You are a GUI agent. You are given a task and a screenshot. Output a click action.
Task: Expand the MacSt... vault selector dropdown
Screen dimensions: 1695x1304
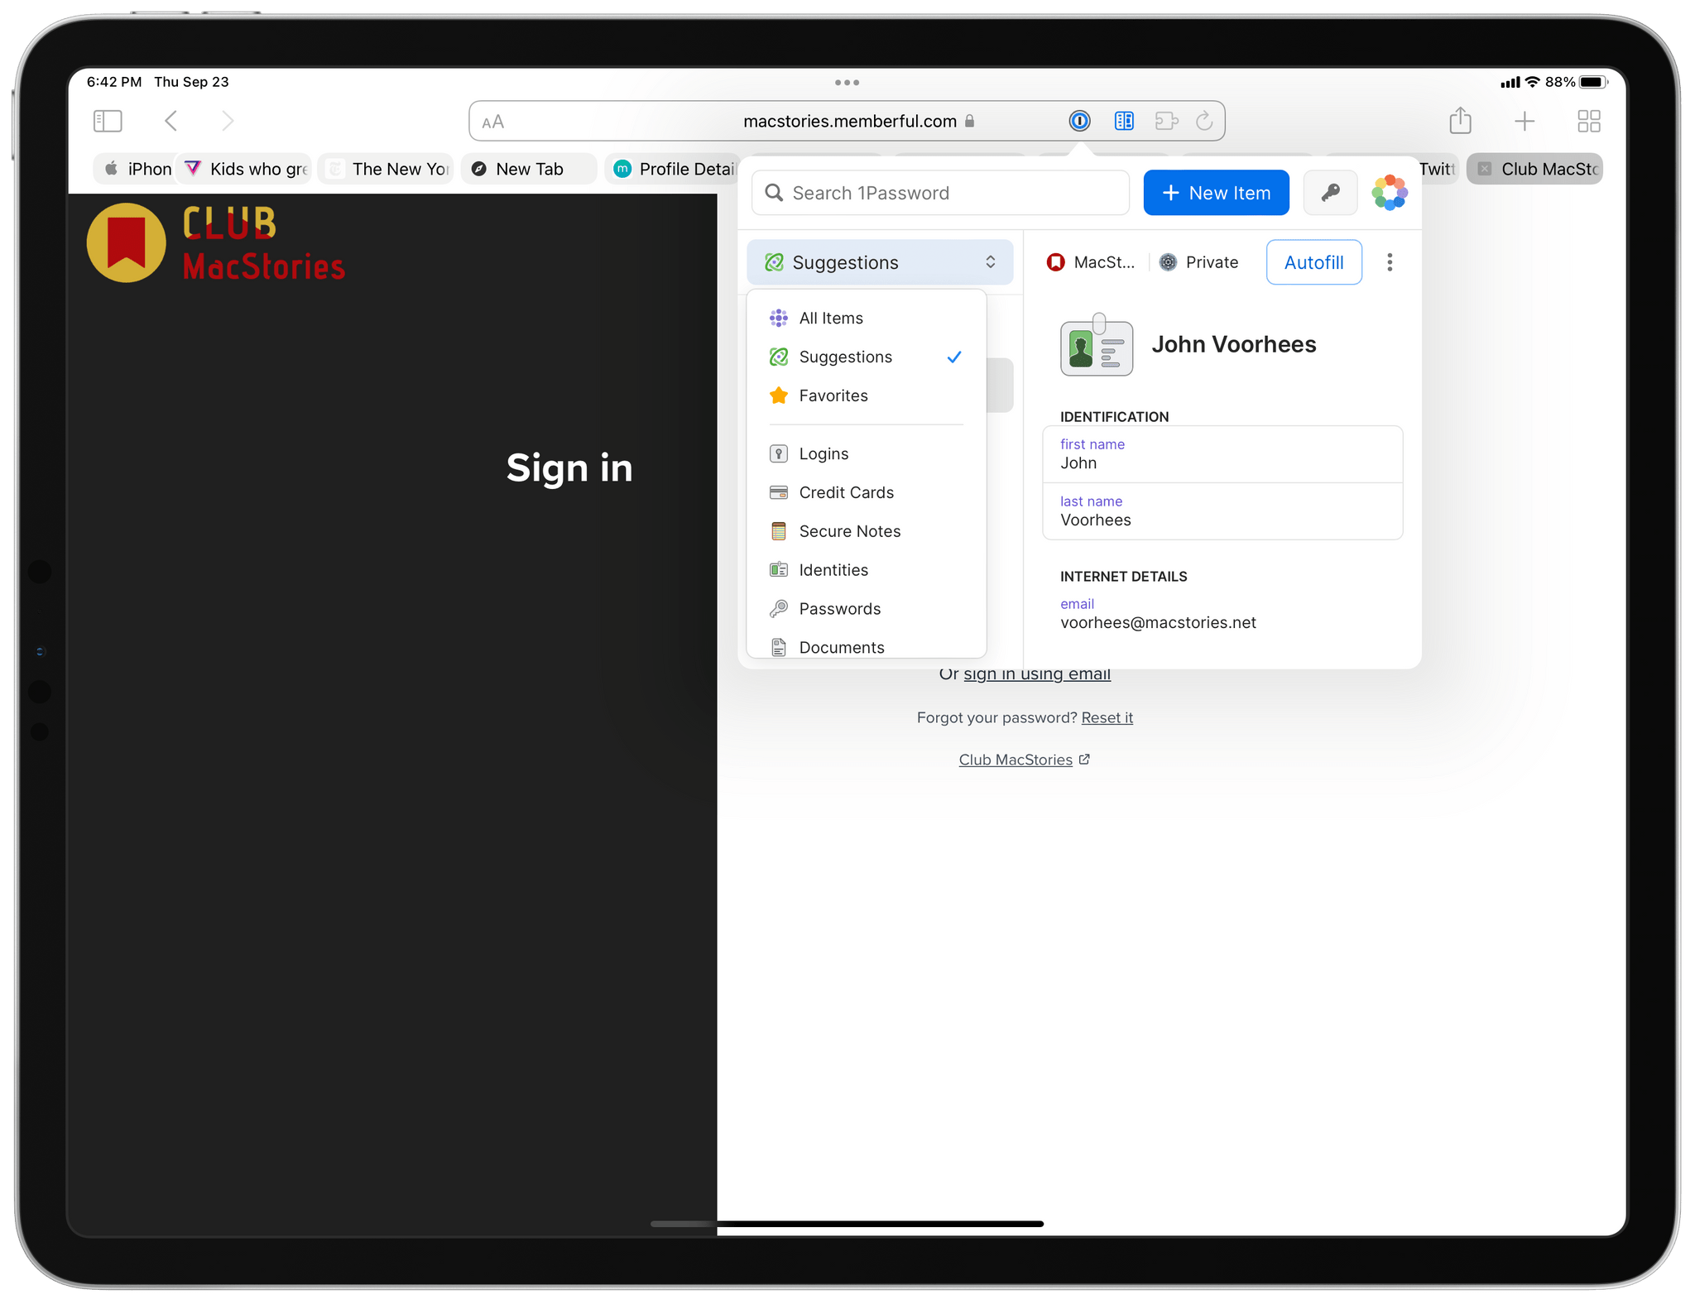pos(1089,261)
